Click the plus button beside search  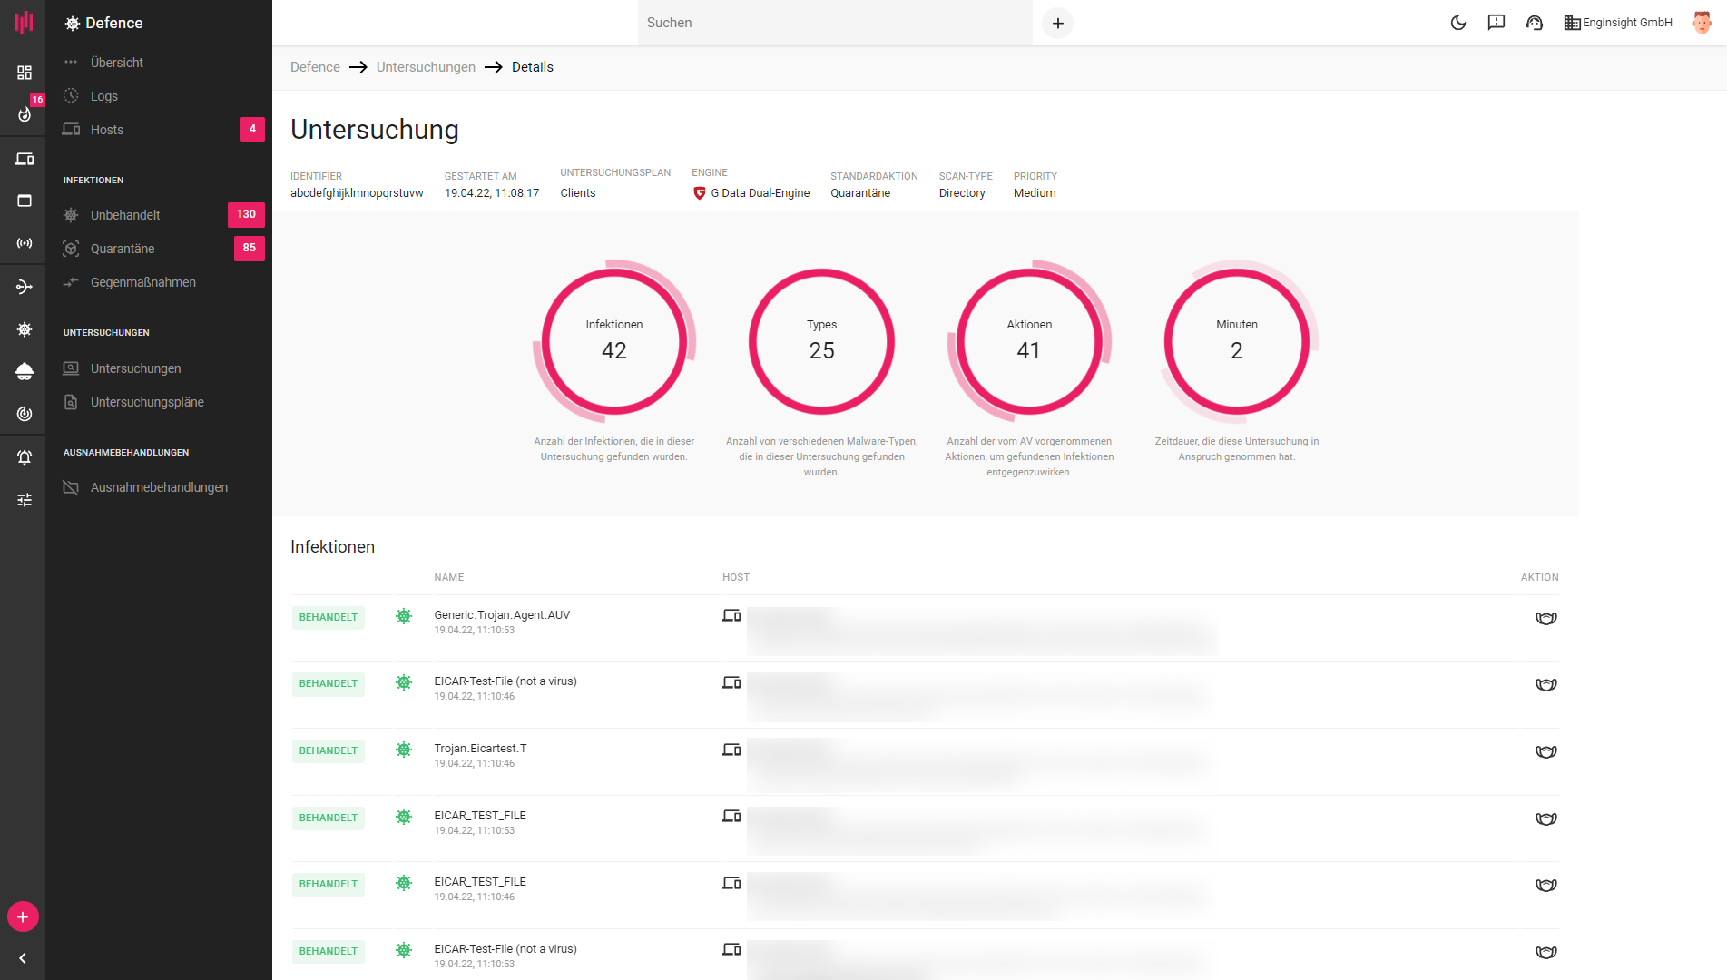[x=1058, y=24]
